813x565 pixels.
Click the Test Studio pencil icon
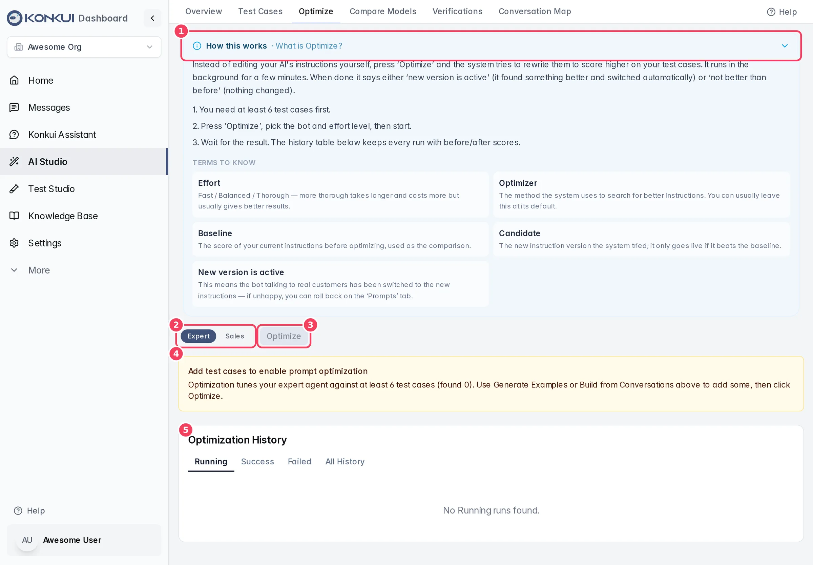(x=14, y=189)
